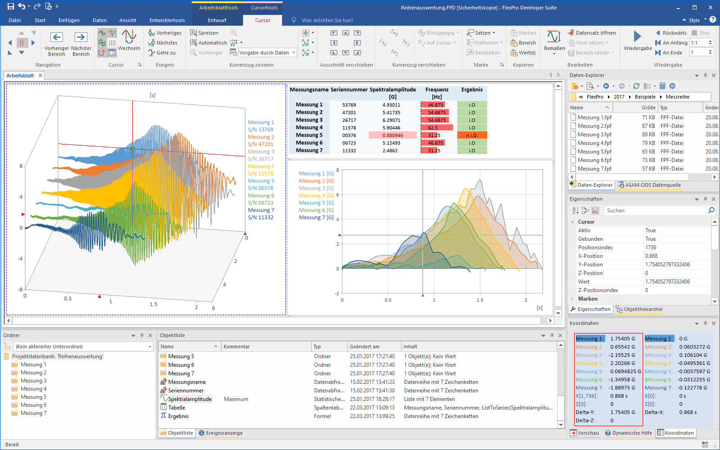Select Spektralamplitude in Objektliste
Image resolution: width=720 pixels, height=450 pixels.
tap(189, 399)
